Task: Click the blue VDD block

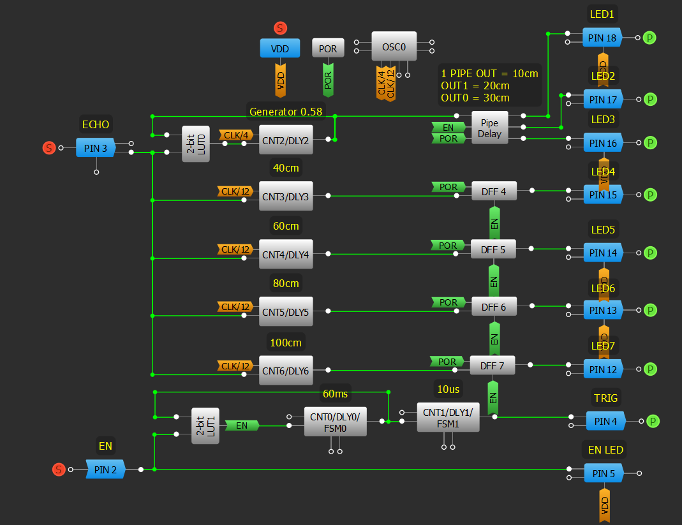Action: (279, 48)
